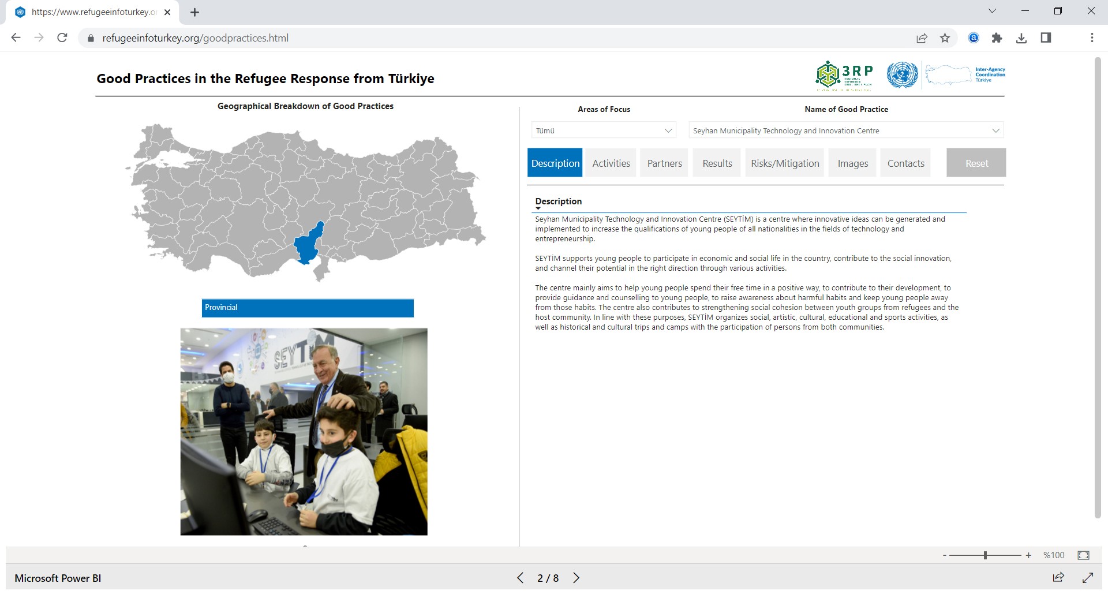
Task: Open the Risks/Mitigation tab
Action: [785, 163]
